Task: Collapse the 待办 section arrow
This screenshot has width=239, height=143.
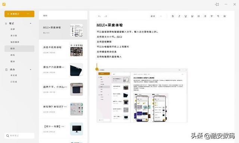Action: 31,69
